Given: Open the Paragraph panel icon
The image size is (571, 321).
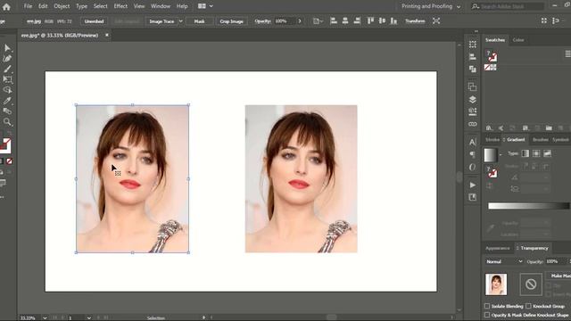Looking at the screenshot, I should (472, 154).
